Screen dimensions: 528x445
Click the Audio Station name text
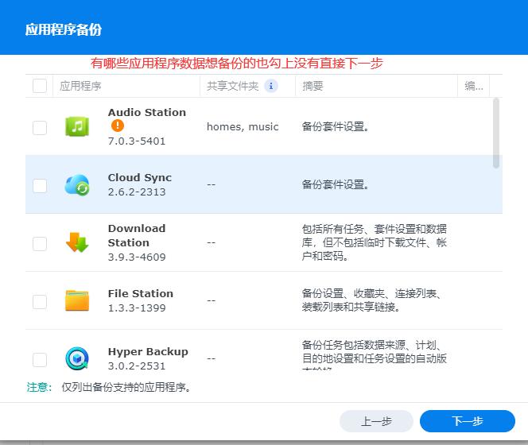point(147,112)
